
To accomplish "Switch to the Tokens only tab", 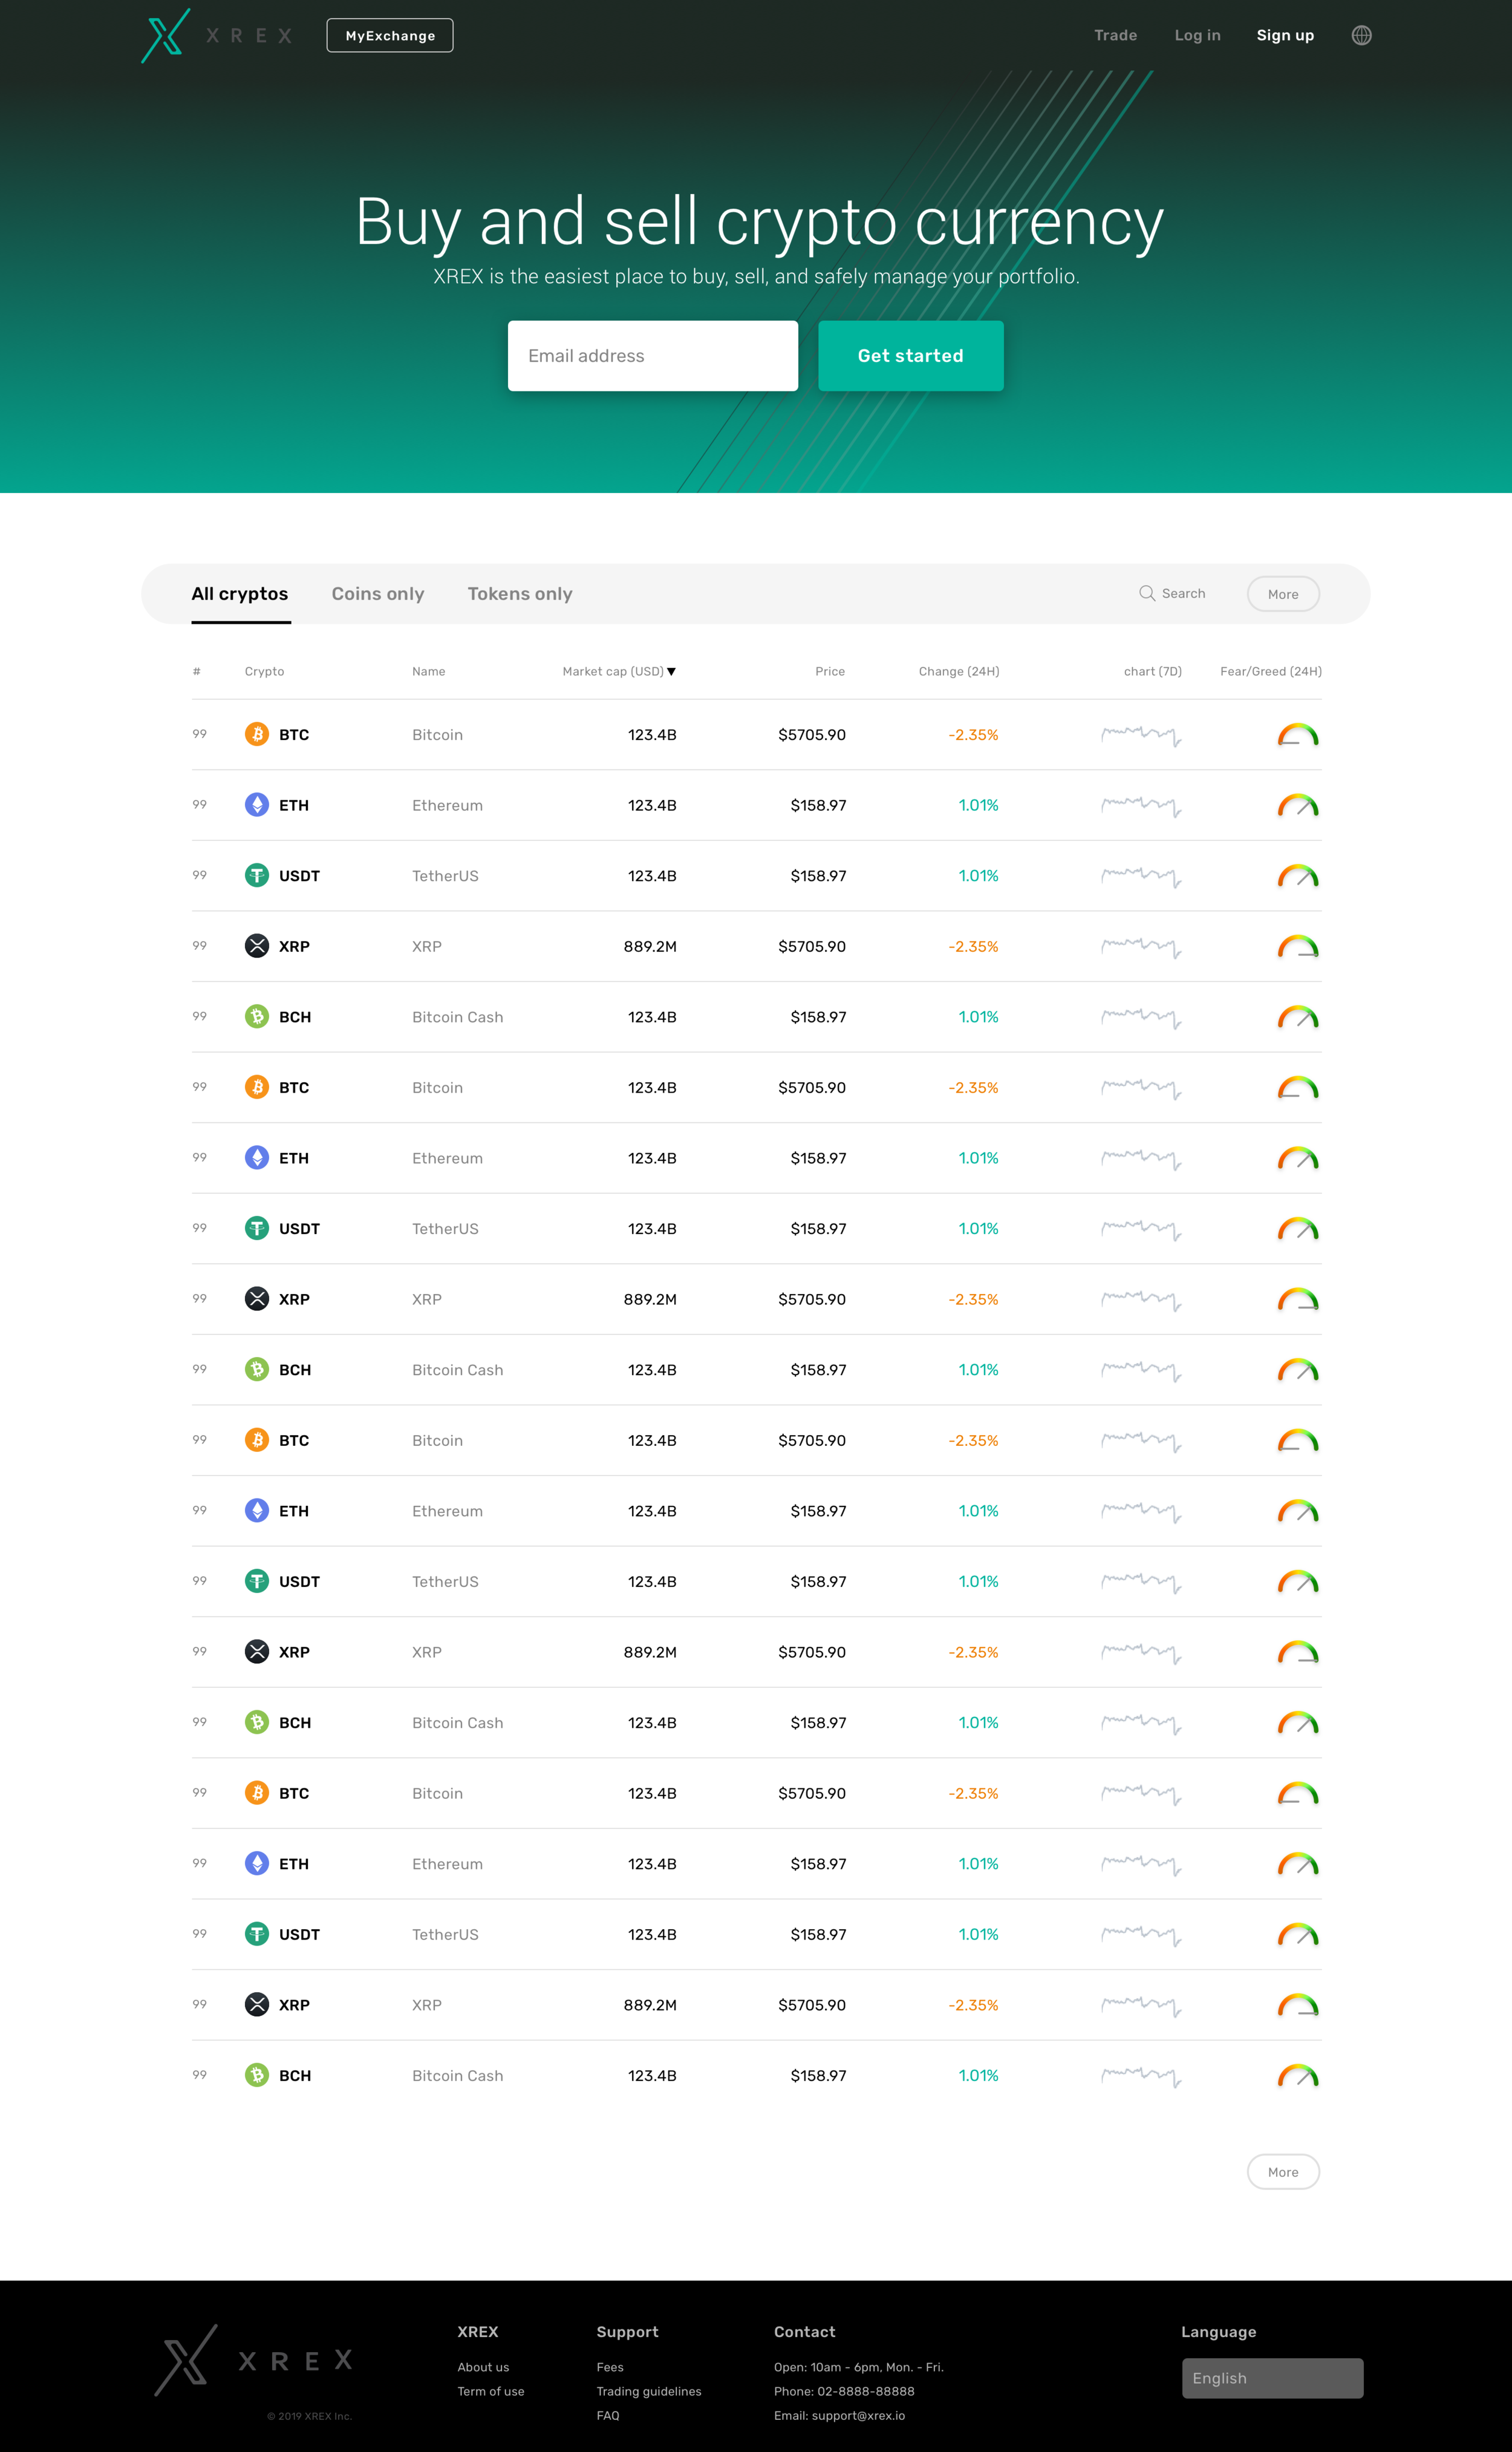I will 519,594.
